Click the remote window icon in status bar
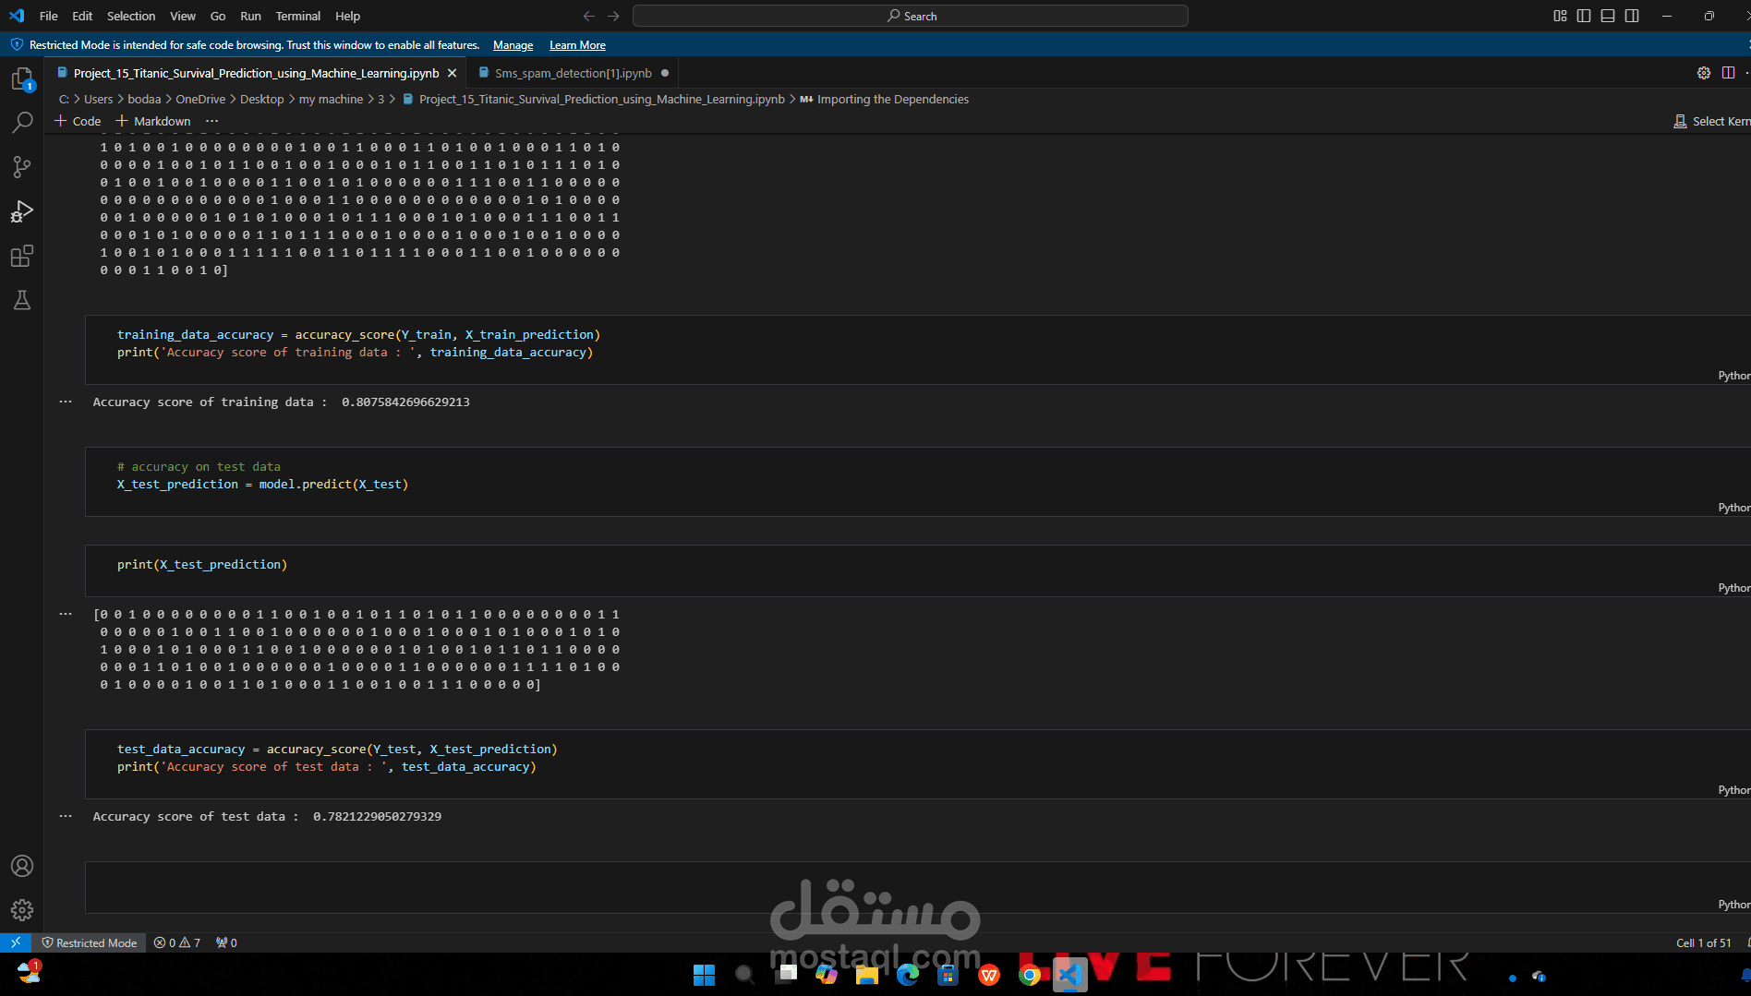1751x996 pixels. pyautogui.click(x=16, y=942)
